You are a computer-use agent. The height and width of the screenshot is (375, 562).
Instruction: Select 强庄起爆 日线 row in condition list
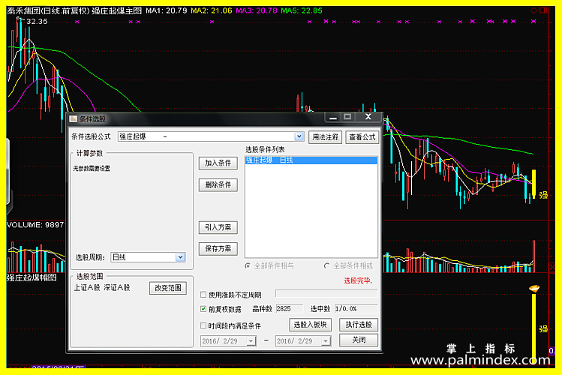coord(311,160)
